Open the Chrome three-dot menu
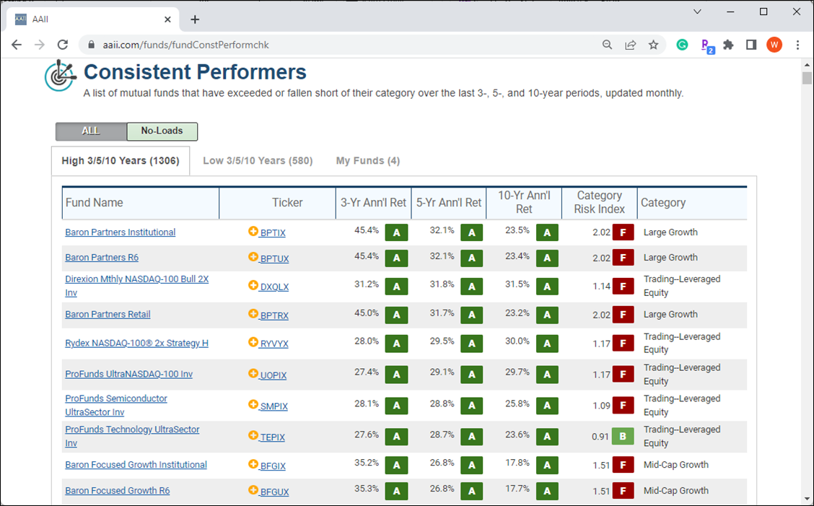The height and width of the screenshot is (506, 814). [798, 45]
